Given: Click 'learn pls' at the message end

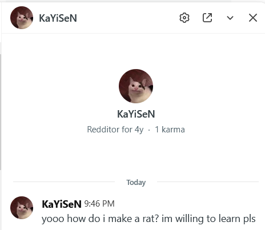Looking at the screenshot, I should (x=237, y=219).
